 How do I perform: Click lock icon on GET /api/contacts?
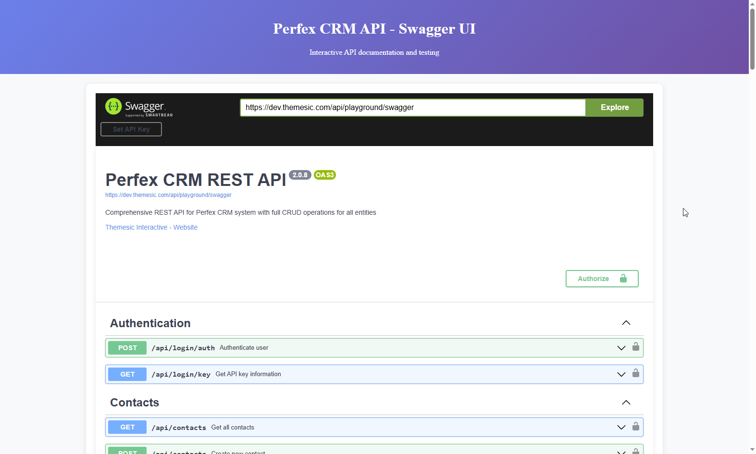(x=635, y=426)
